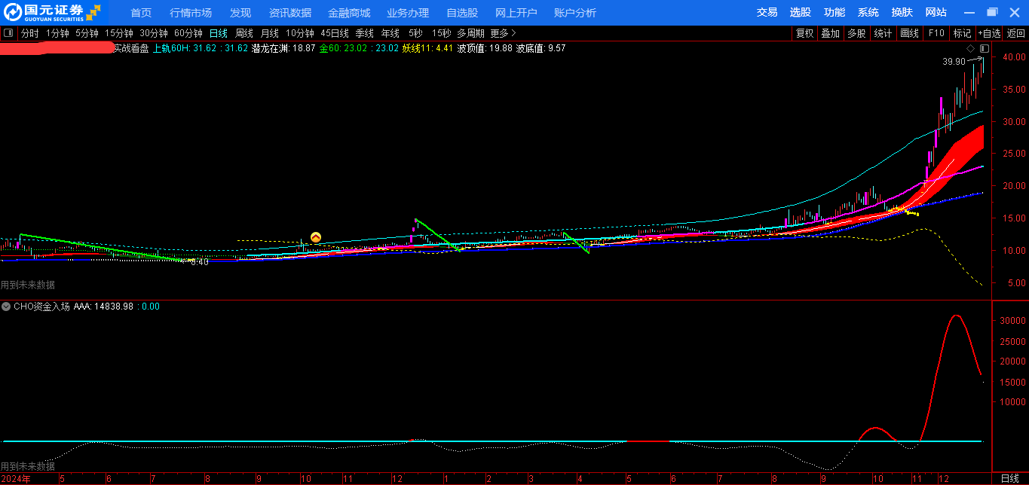Expand the CHO资金入场 indicator dropdown arrow
The image size is (1029, 485).
(6, 307)
